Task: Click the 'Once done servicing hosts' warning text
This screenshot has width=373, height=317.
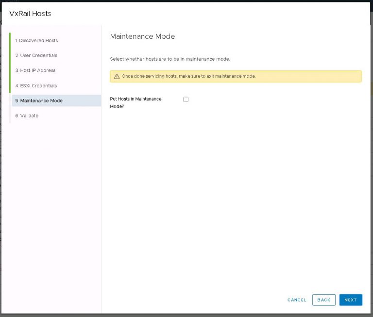Action: pyautogui.click(x=188, y=76)
